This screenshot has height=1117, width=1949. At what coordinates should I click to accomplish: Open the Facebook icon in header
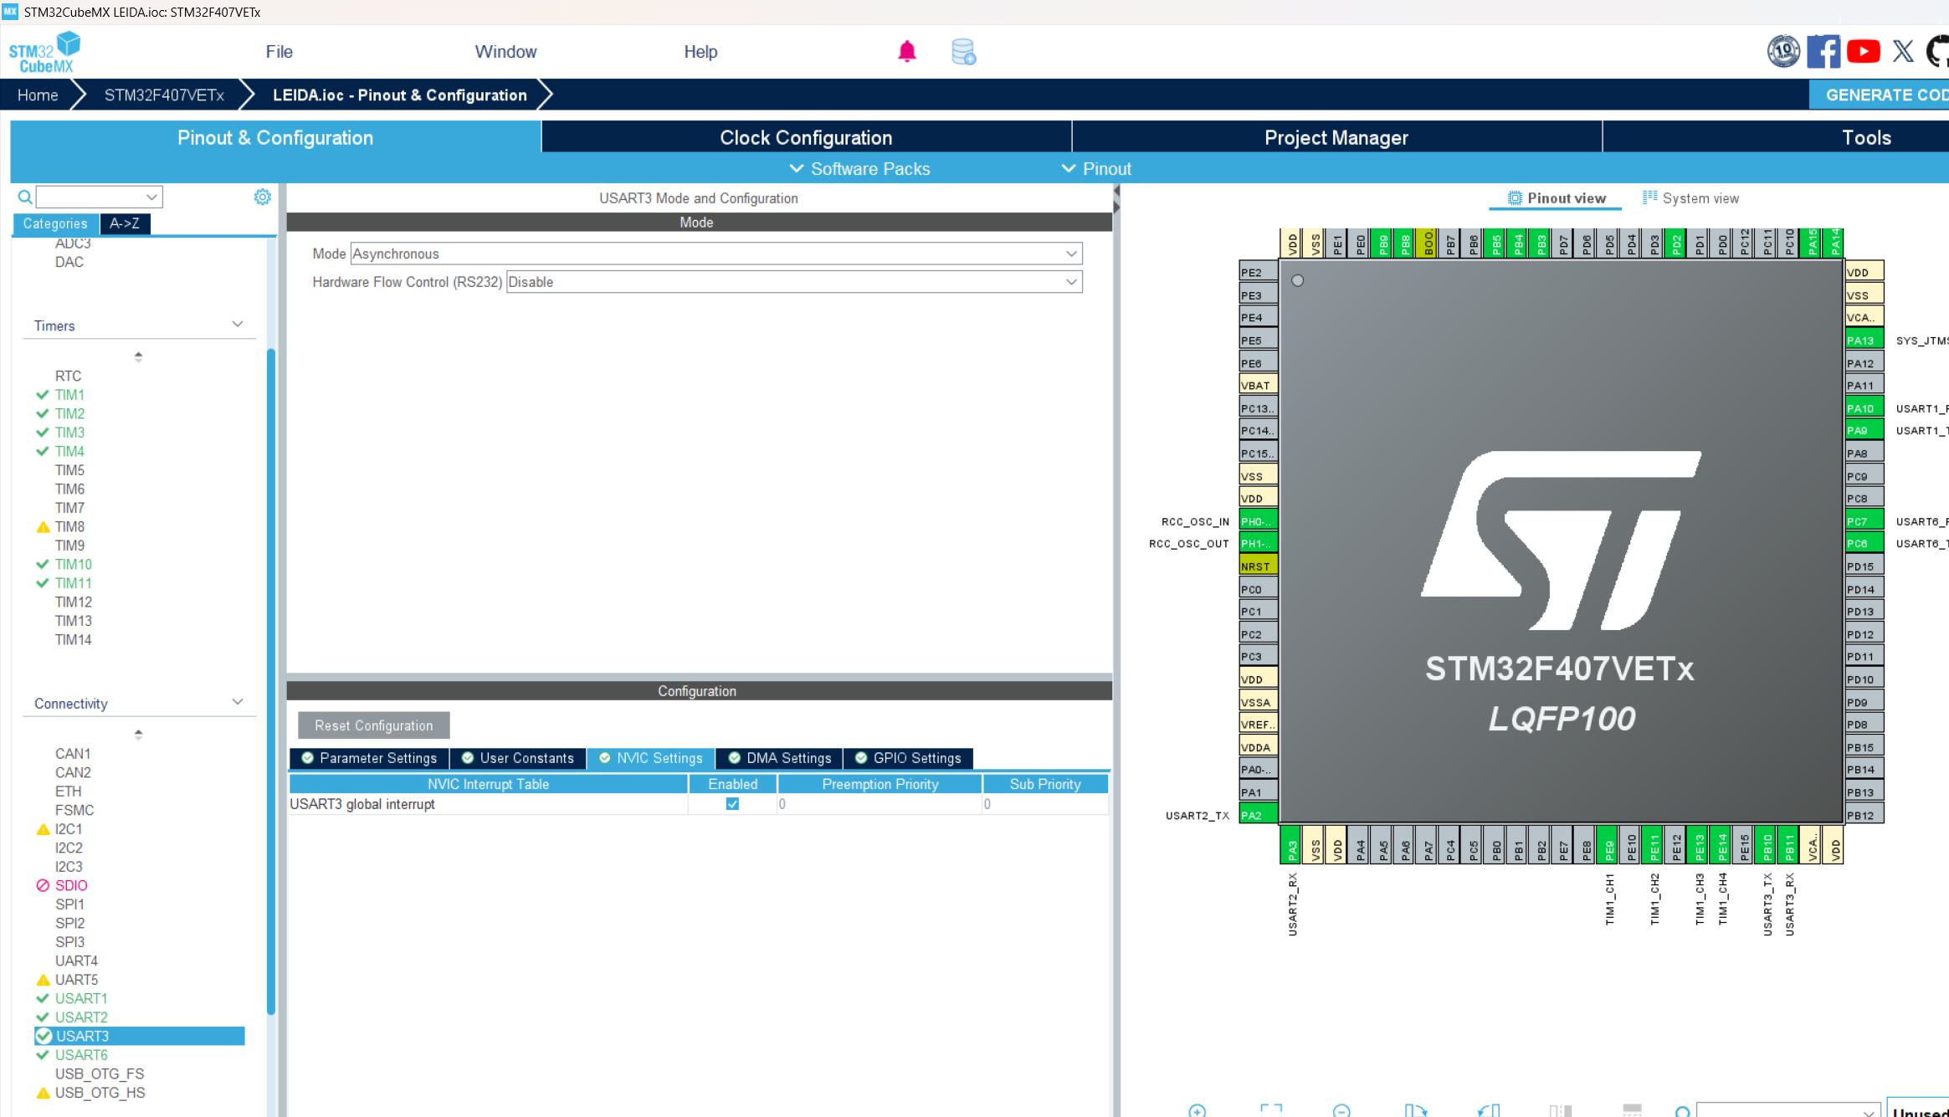coord(1823,52)
